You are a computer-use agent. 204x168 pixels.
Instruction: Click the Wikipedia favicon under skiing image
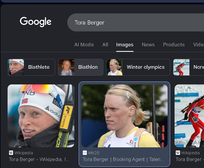[x=178, y=153]
